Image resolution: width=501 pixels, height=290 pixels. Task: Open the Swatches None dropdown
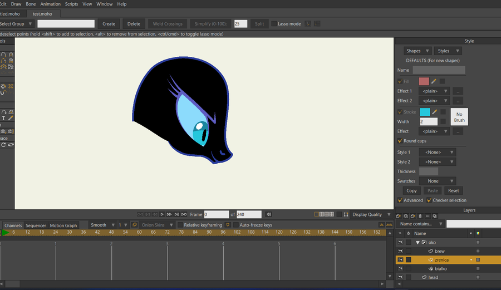[x=438, y=181]
